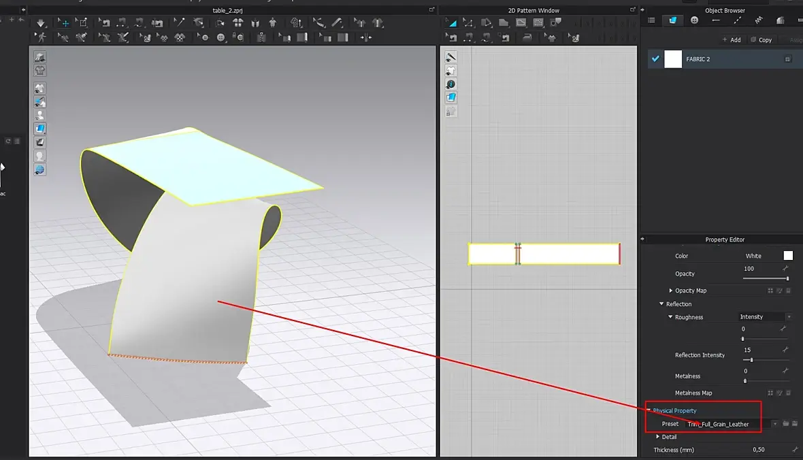This screenshot has width=803, height=460.
Task: Click the globe icon in 3D view sidebar
Action: pos(40,169)
